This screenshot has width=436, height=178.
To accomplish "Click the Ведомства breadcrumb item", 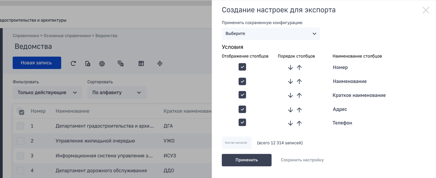I will tap(106, 36).
